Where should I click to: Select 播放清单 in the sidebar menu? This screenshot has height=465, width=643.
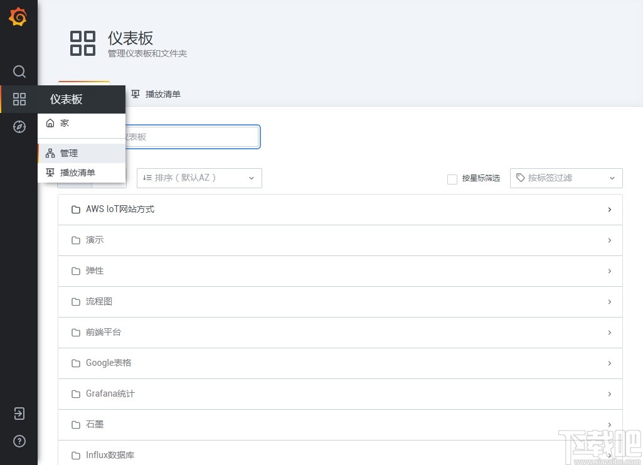click(x=77, y=172)
